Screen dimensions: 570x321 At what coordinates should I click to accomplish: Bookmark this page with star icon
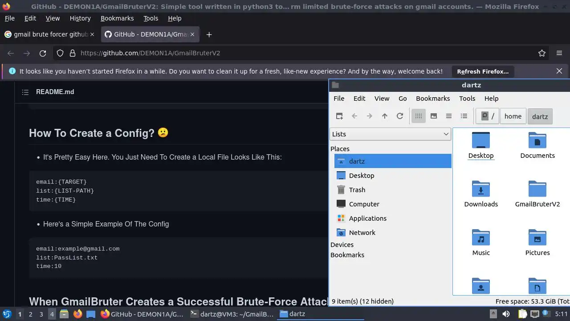(x=542, y=53)
